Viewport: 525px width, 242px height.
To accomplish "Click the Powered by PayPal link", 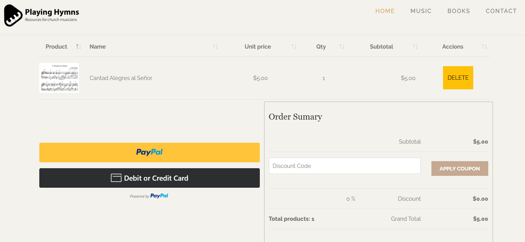I will [149, 196].
